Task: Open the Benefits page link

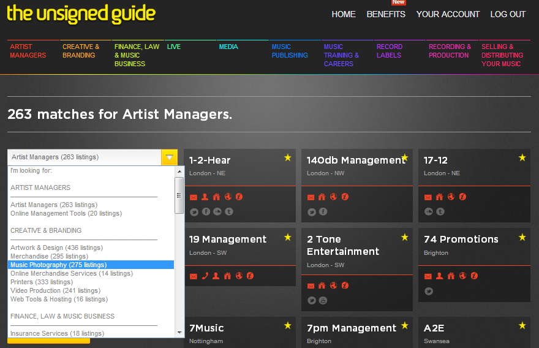Action: click(386, 14)
